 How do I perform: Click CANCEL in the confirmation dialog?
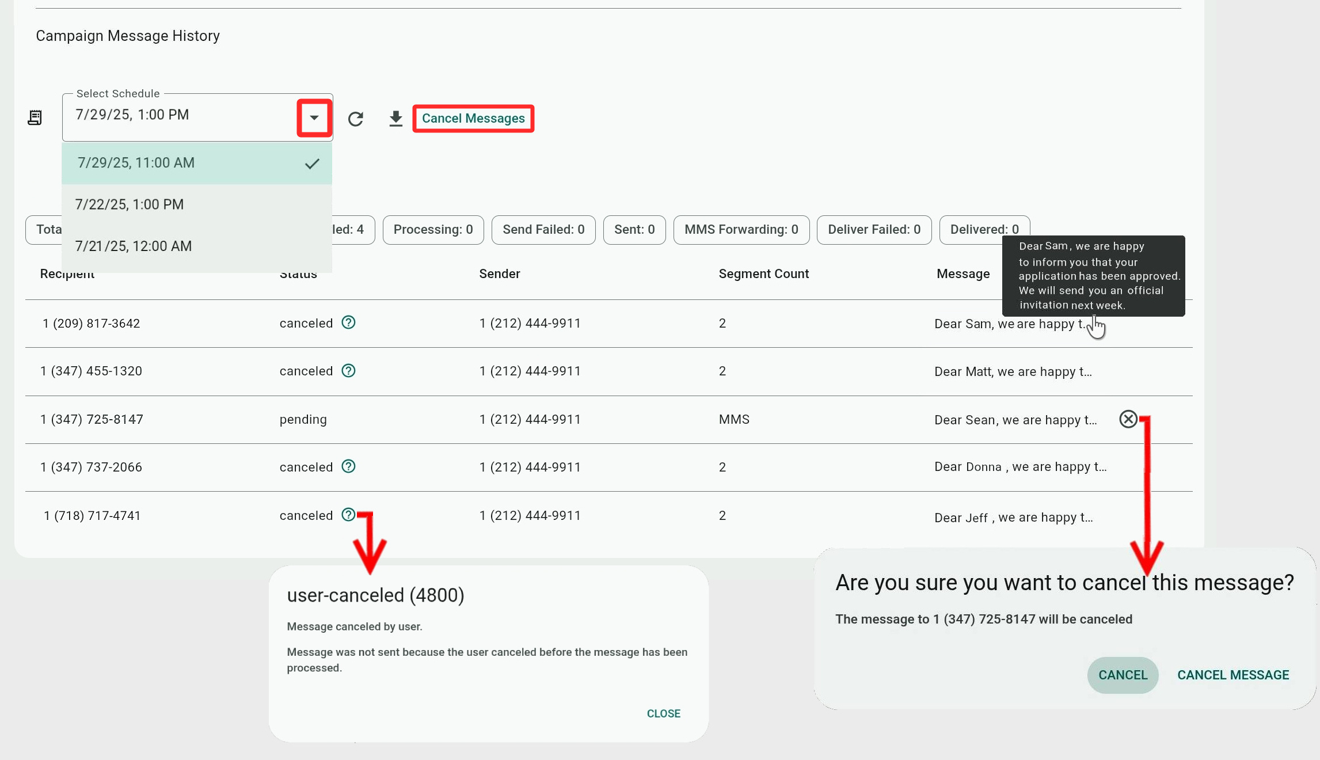pyautogui.click(x=1122, y=675)
